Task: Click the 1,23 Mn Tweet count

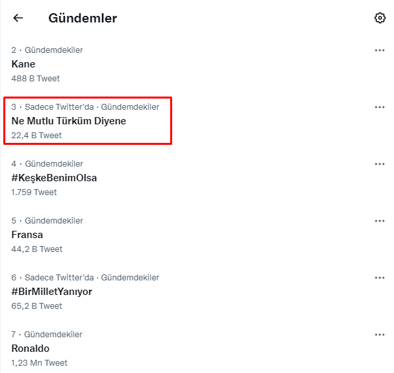Action: click(x=40, y=363)
